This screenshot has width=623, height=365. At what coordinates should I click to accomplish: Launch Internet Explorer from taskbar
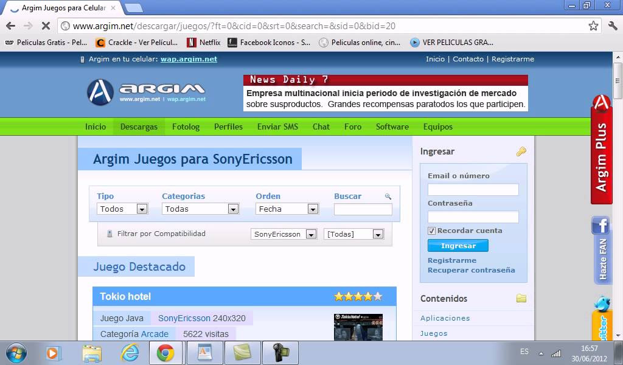click(x=130, y=353)
